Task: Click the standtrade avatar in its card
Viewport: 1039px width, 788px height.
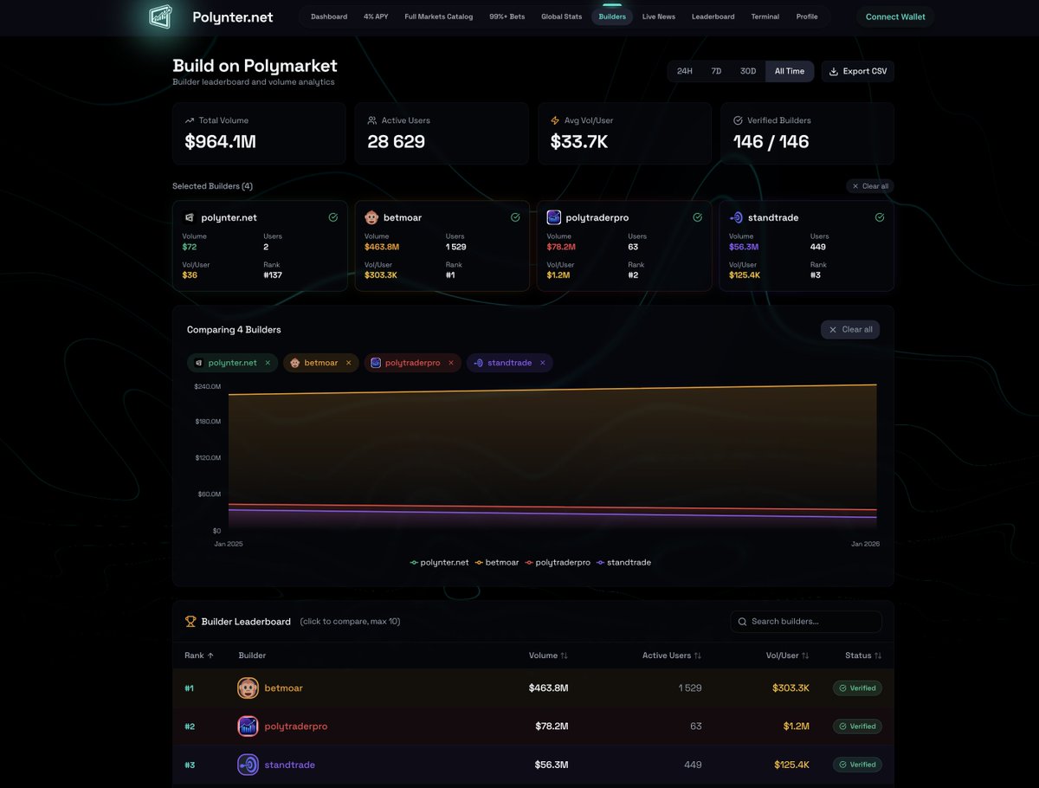Action: 736,217
